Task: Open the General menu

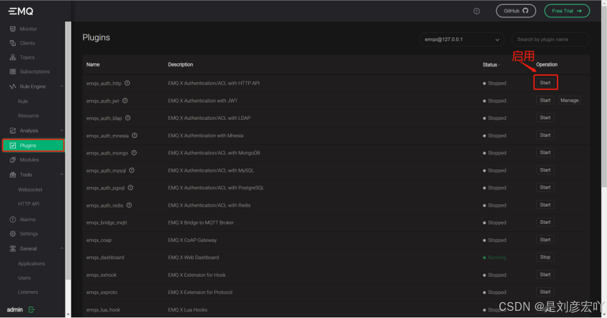Action: tap(28, 249)
